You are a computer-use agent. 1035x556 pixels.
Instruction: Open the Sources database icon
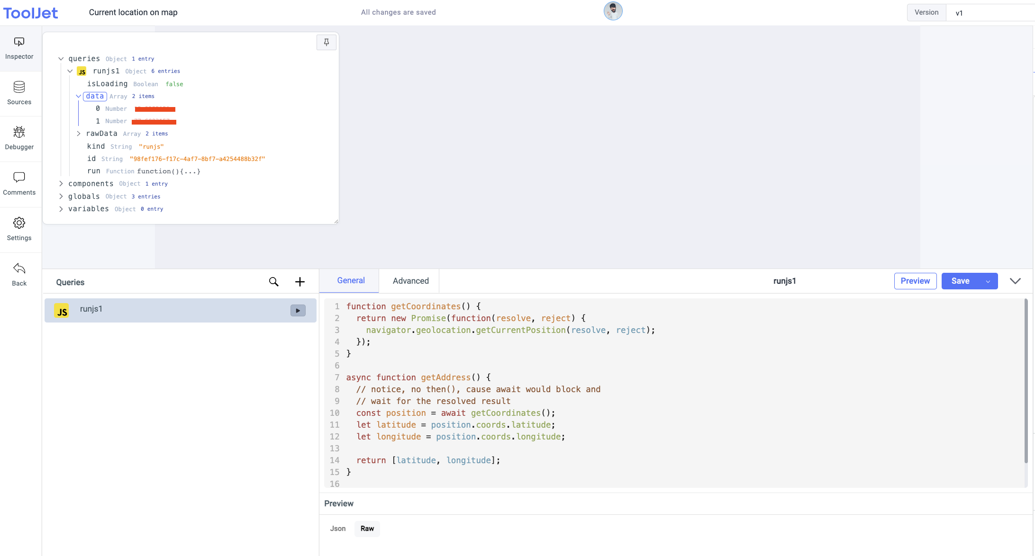[19, 88]
